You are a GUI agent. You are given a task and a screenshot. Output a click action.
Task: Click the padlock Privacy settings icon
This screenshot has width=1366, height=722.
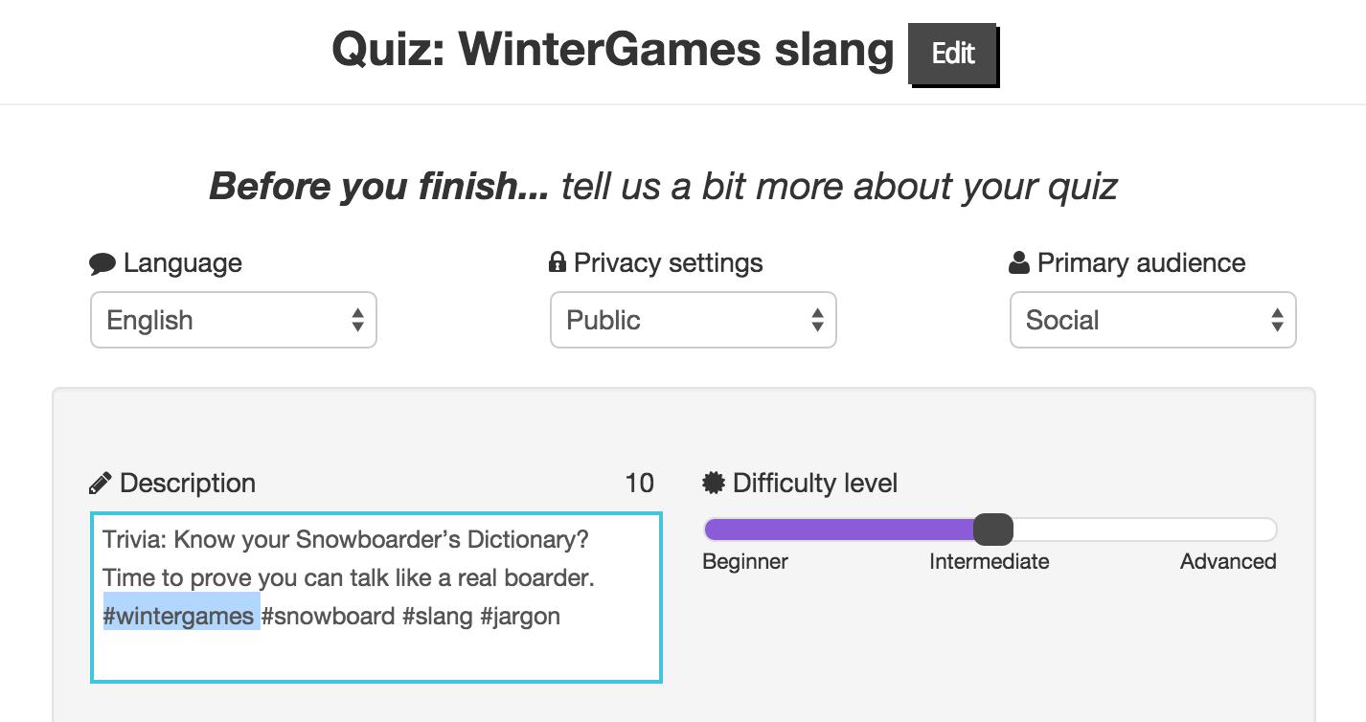tap(557, 262)
